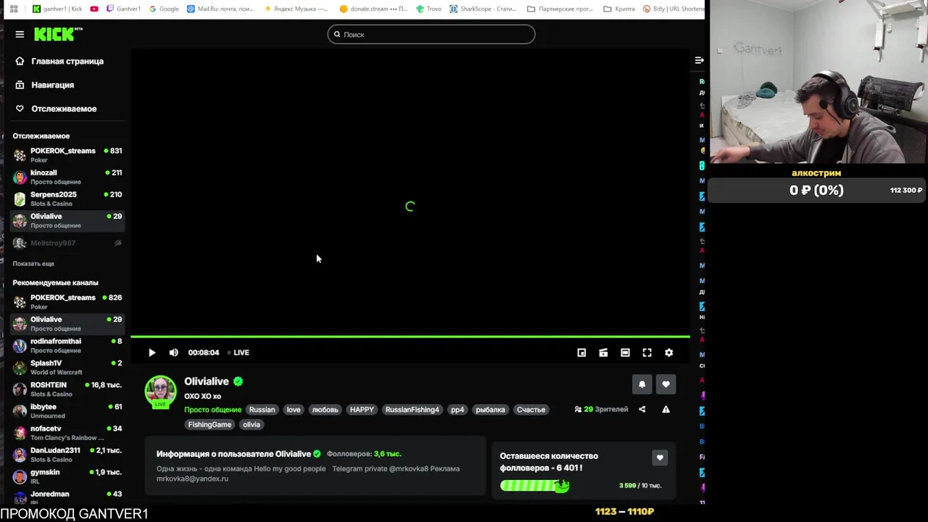
Task: Select the olivia tag
Action: click(252, 425)
